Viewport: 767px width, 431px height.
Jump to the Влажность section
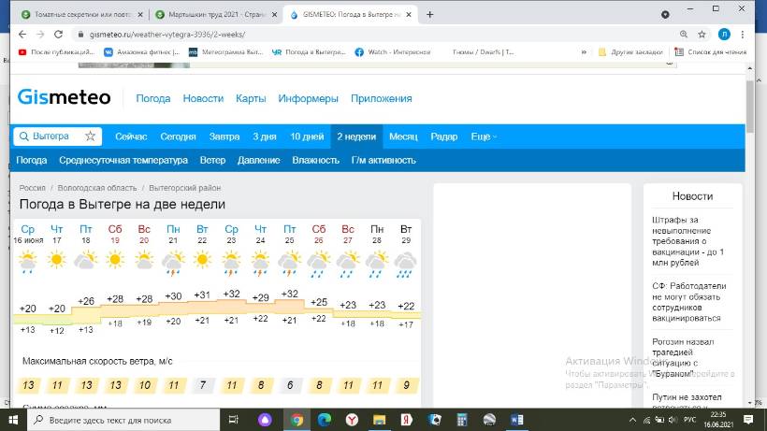[x=315, y=160]
